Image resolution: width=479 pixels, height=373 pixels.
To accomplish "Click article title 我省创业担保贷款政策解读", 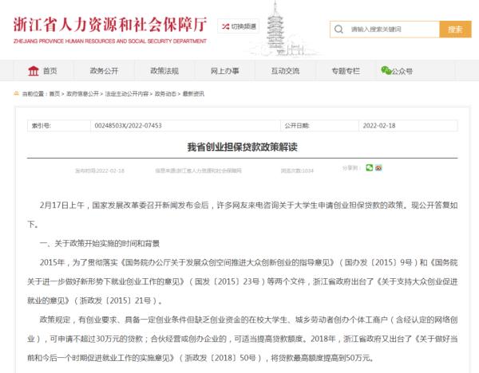I will [x=242, y=147].
